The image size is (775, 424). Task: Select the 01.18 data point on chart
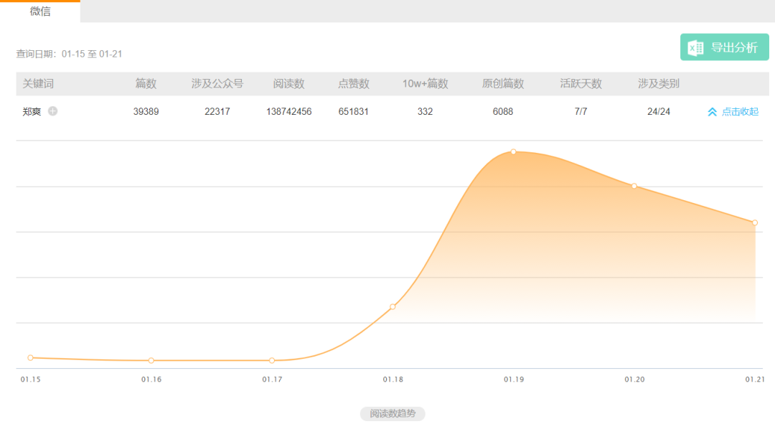(393, 307)
